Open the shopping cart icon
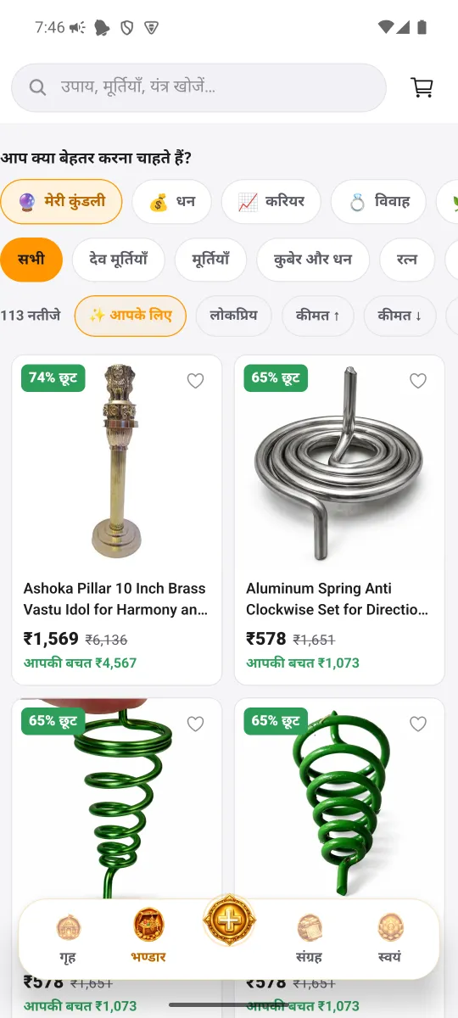Screen dimensions: 458x1018 [422, 87]
